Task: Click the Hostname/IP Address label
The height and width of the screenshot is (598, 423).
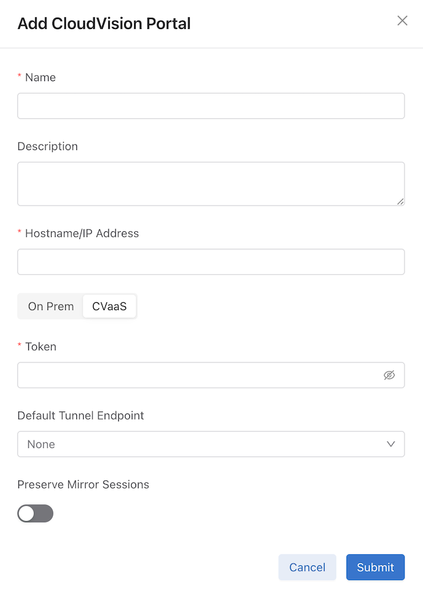Action: (82, 233)
